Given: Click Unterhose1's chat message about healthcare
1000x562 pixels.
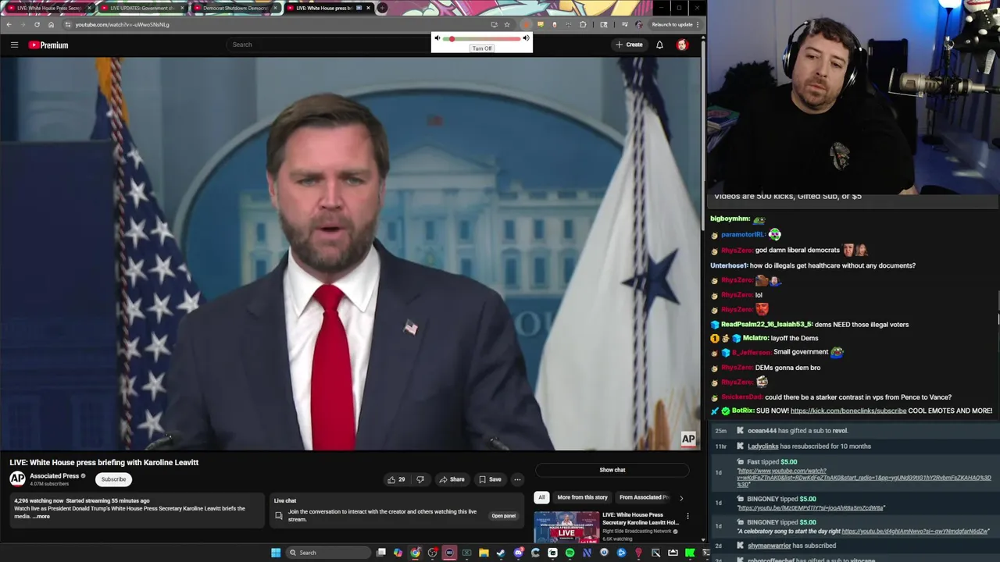Looking at the screenshot, I should (x=812, y=265).
